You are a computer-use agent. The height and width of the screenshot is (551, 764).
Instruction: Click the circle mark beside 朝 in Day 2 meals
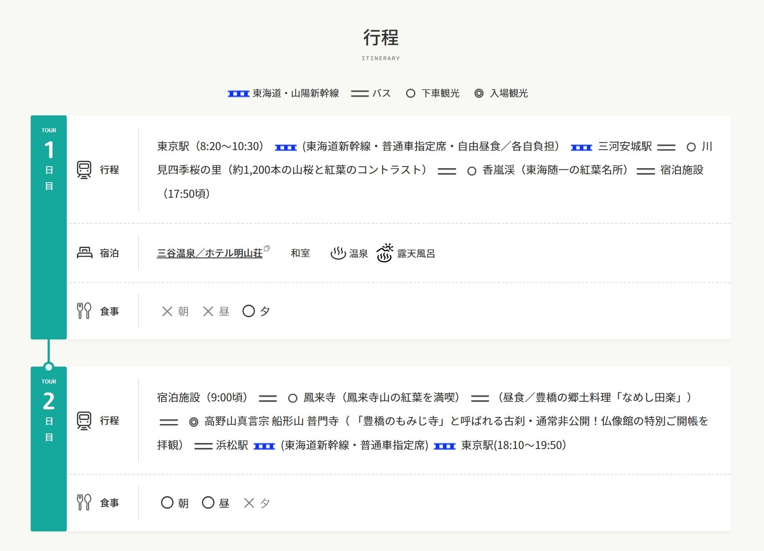tap(167, 502)
